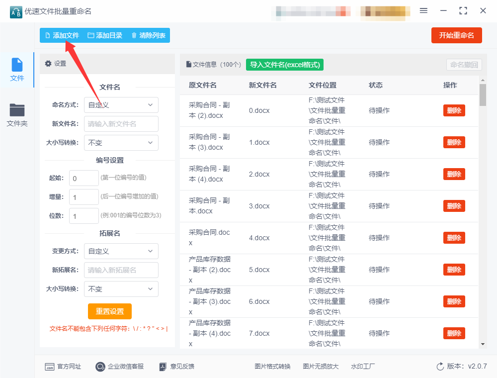Delete the row renamed to 4.docx
Viewport: 497px width, 378px height.
pos(454,238)
